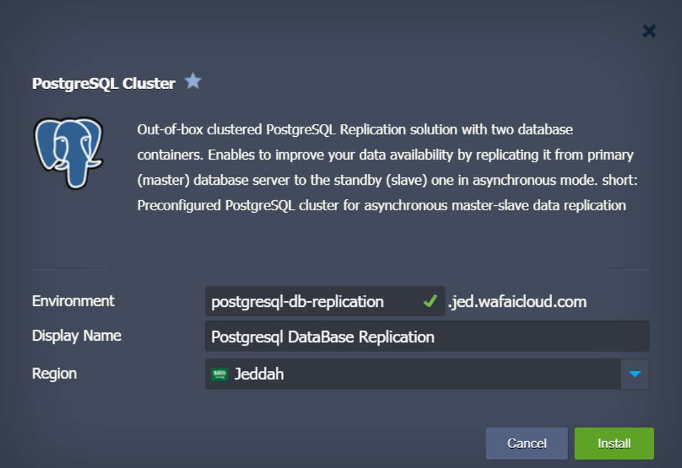Open the Region combo box showing Jeddah
This screenshot has width=682, height=468.
click(x=413, y=374)
